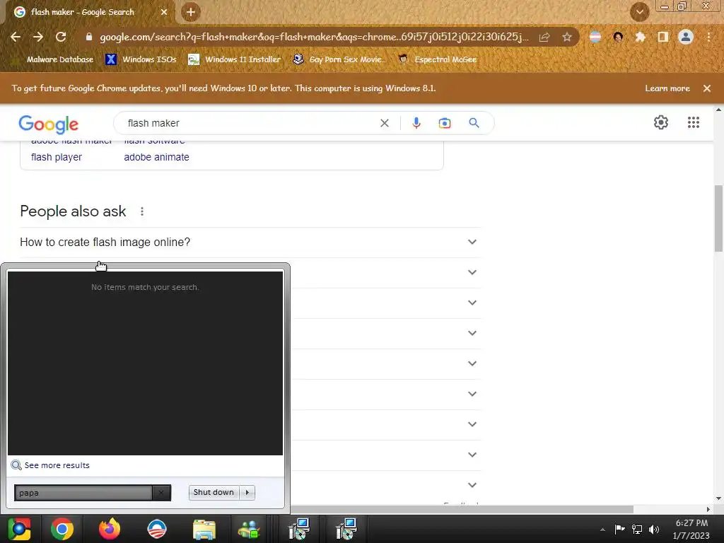Click the taskbar clock showing 6:27 PM
The width and height of the screenshot is (724, 543).
tap(691, 530)
